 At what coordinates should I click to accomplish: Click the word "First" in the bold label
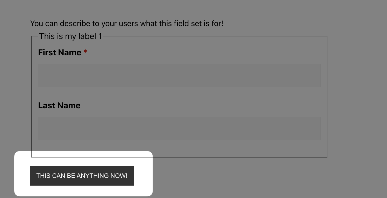pyautogui.click(x=47, y=52)
